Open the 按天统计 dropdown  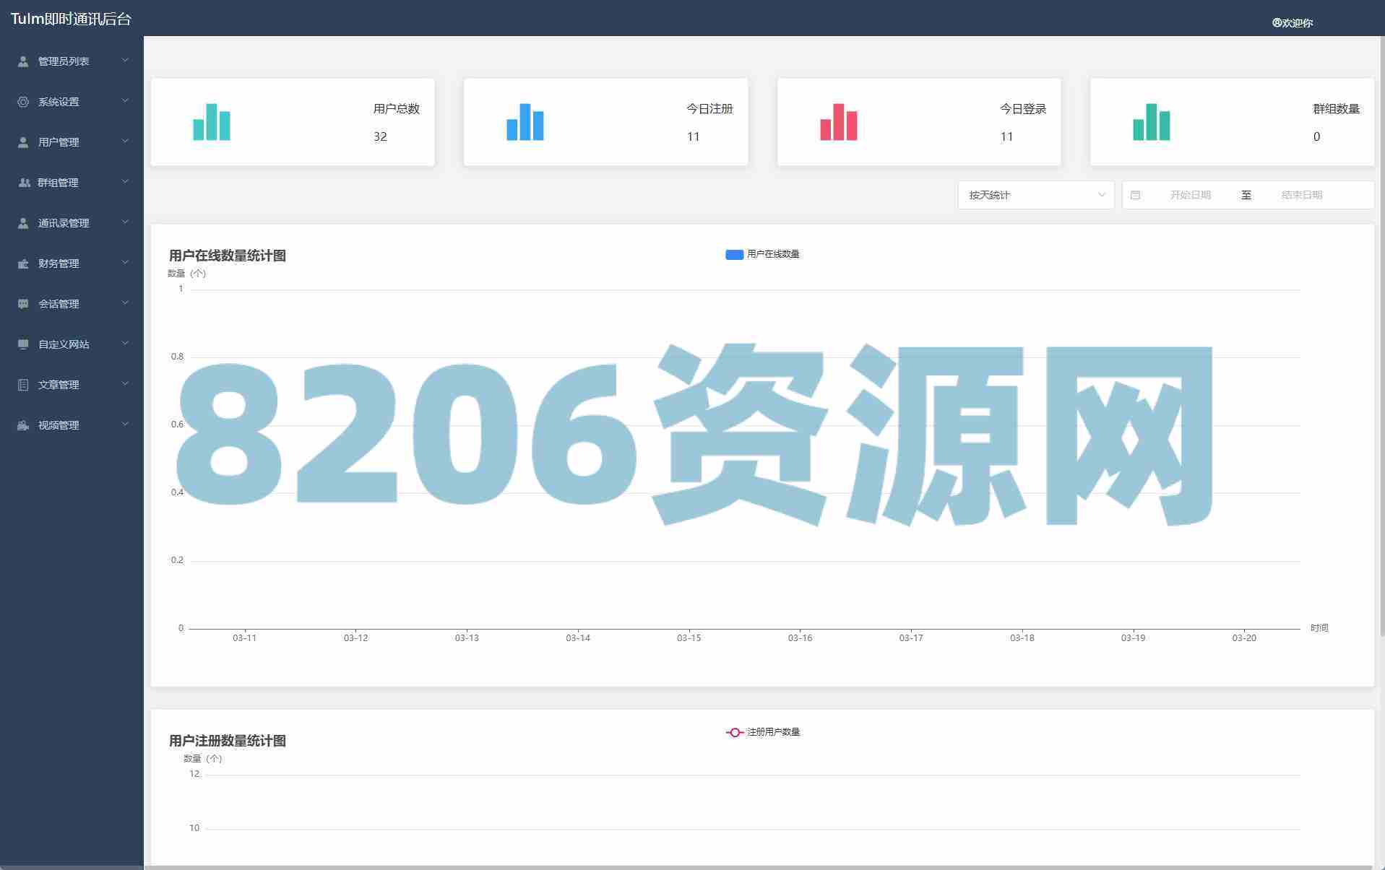tap(1036, 195)
